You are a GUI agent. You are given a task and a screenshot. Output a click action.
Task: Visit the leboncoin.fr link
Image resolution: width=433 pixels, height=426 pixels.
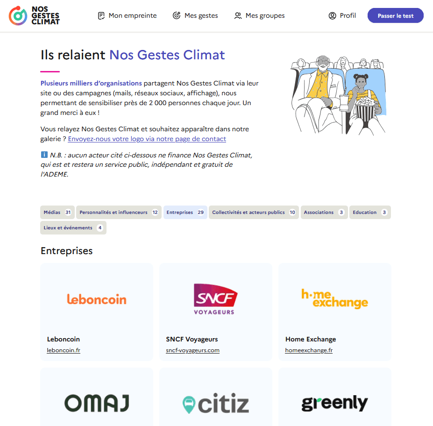click(64, 350)
